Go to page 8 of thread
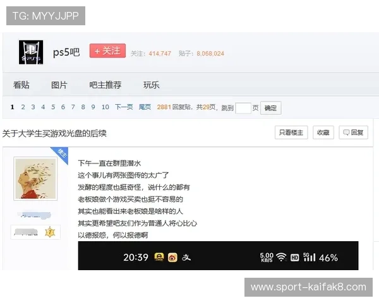The height and width of the screenshot is (303, 379). (x=83, y=107)
